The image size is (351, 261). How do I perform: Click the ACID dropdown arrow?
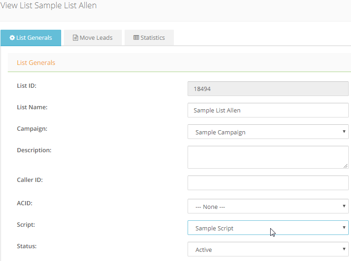tap(344, 206)
